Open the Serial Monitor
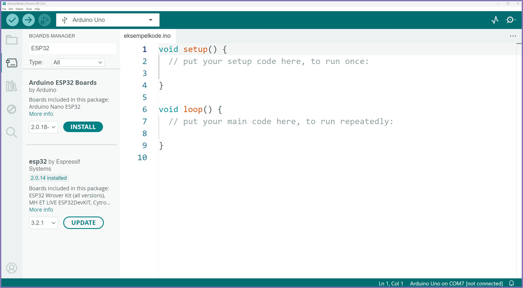This screenshot has width=523, height=288. (511, 20)
